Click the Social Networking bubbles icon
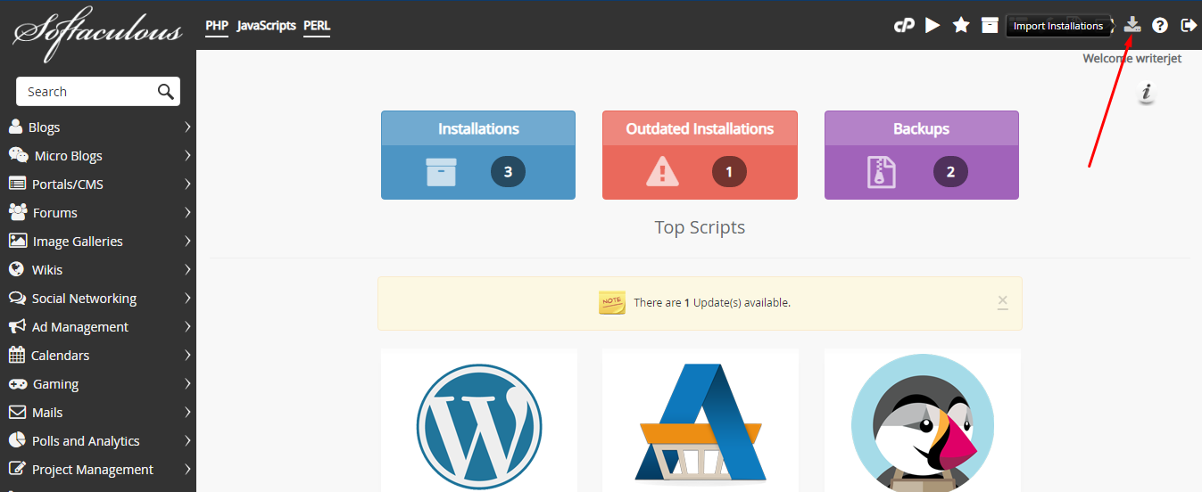This screenshot has height=492, width=1202. (17, 298)
